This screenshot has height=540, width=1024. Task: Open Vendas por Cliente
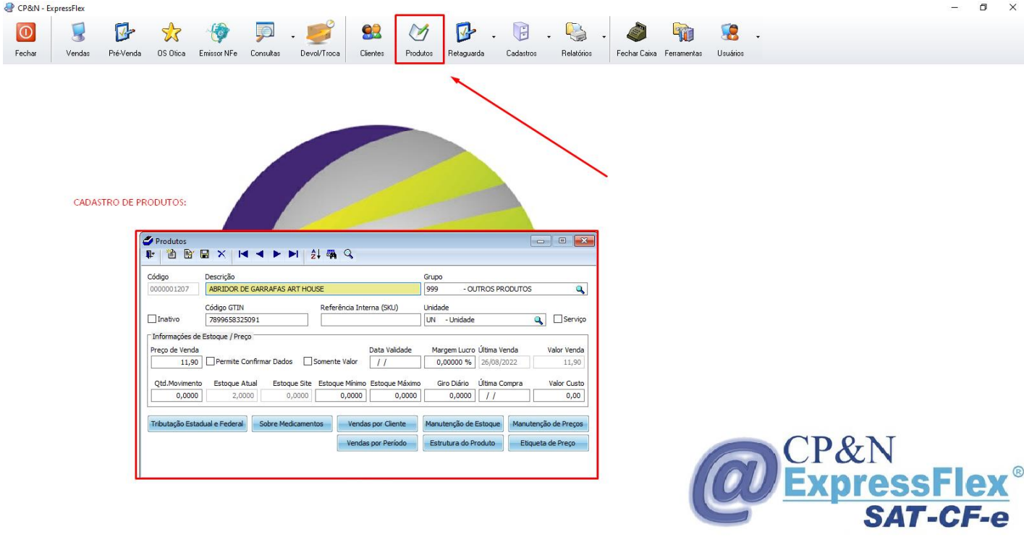coord(377,423)
